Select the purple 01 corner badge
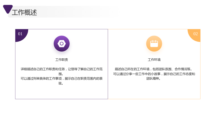This screenshot has height=121, width=216. point(22,35)
